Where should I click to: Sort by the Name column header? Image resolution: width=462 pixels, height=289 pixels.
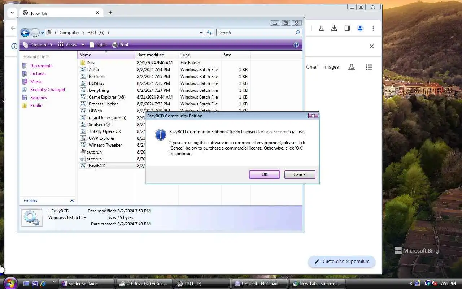coord(106,55)
